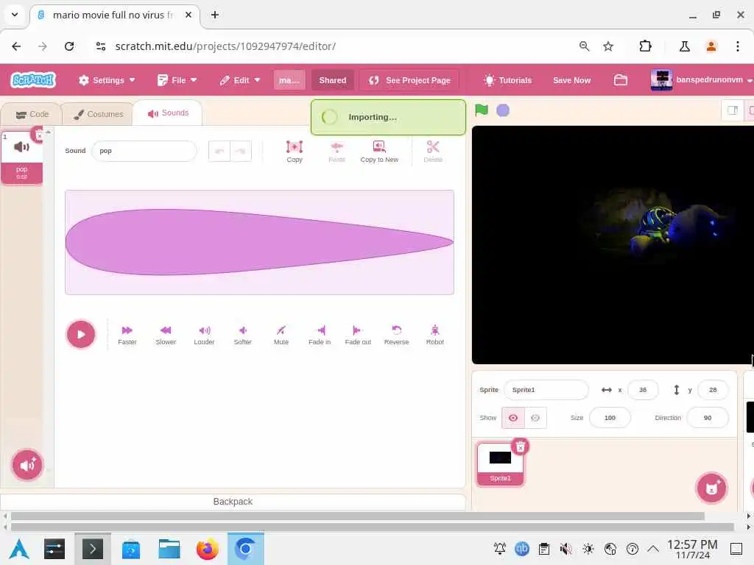Copy the sound selection
This screenshot has height=565, width=754.
295,152
